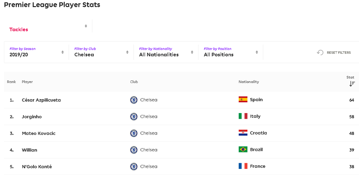Click the reset filters circular arrow icon
Screen dimensions: 359x175
point(320,53)
